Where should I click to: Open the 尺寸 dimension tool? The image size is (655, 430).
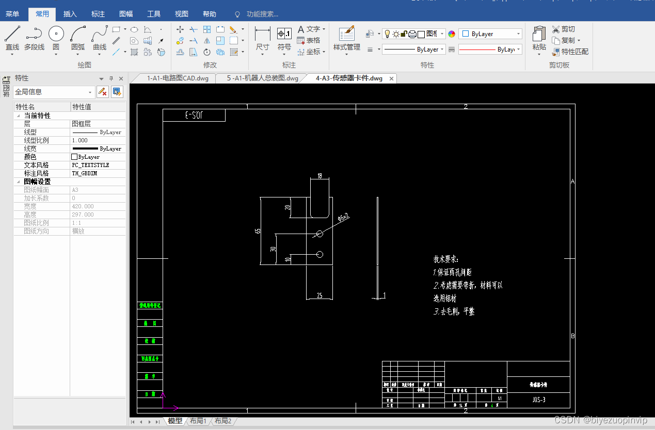point(263,39)
